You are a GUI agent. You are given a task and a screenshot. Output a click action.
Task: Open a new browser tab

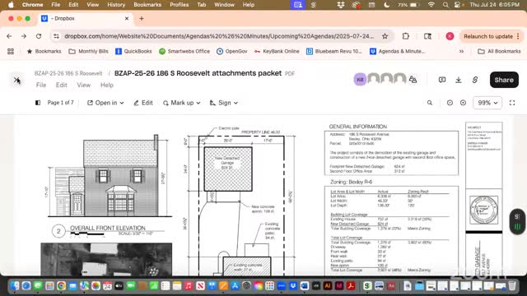142,18
